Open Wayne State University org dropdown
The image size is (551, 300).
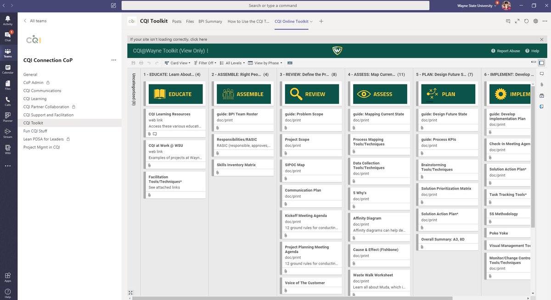[x=477, y=6]
